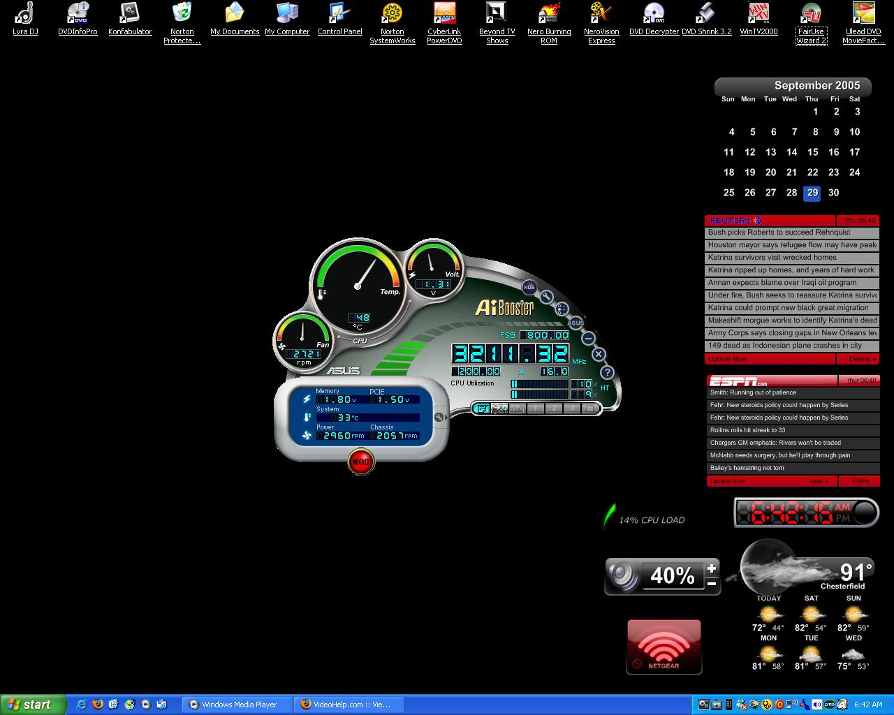Viewport: 894px width, 715px height.
Task: Click Update Now in ESPN widget
Action: click(727, 481)
